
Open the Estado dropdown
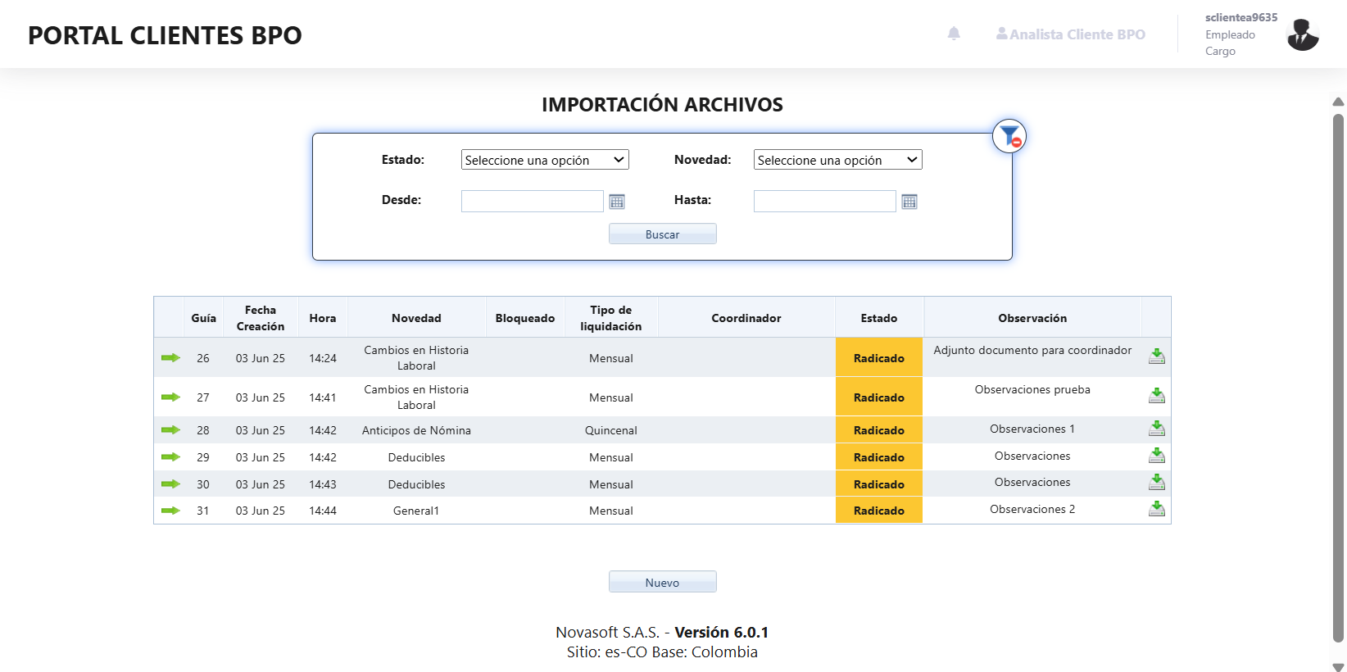pos(545,160)
